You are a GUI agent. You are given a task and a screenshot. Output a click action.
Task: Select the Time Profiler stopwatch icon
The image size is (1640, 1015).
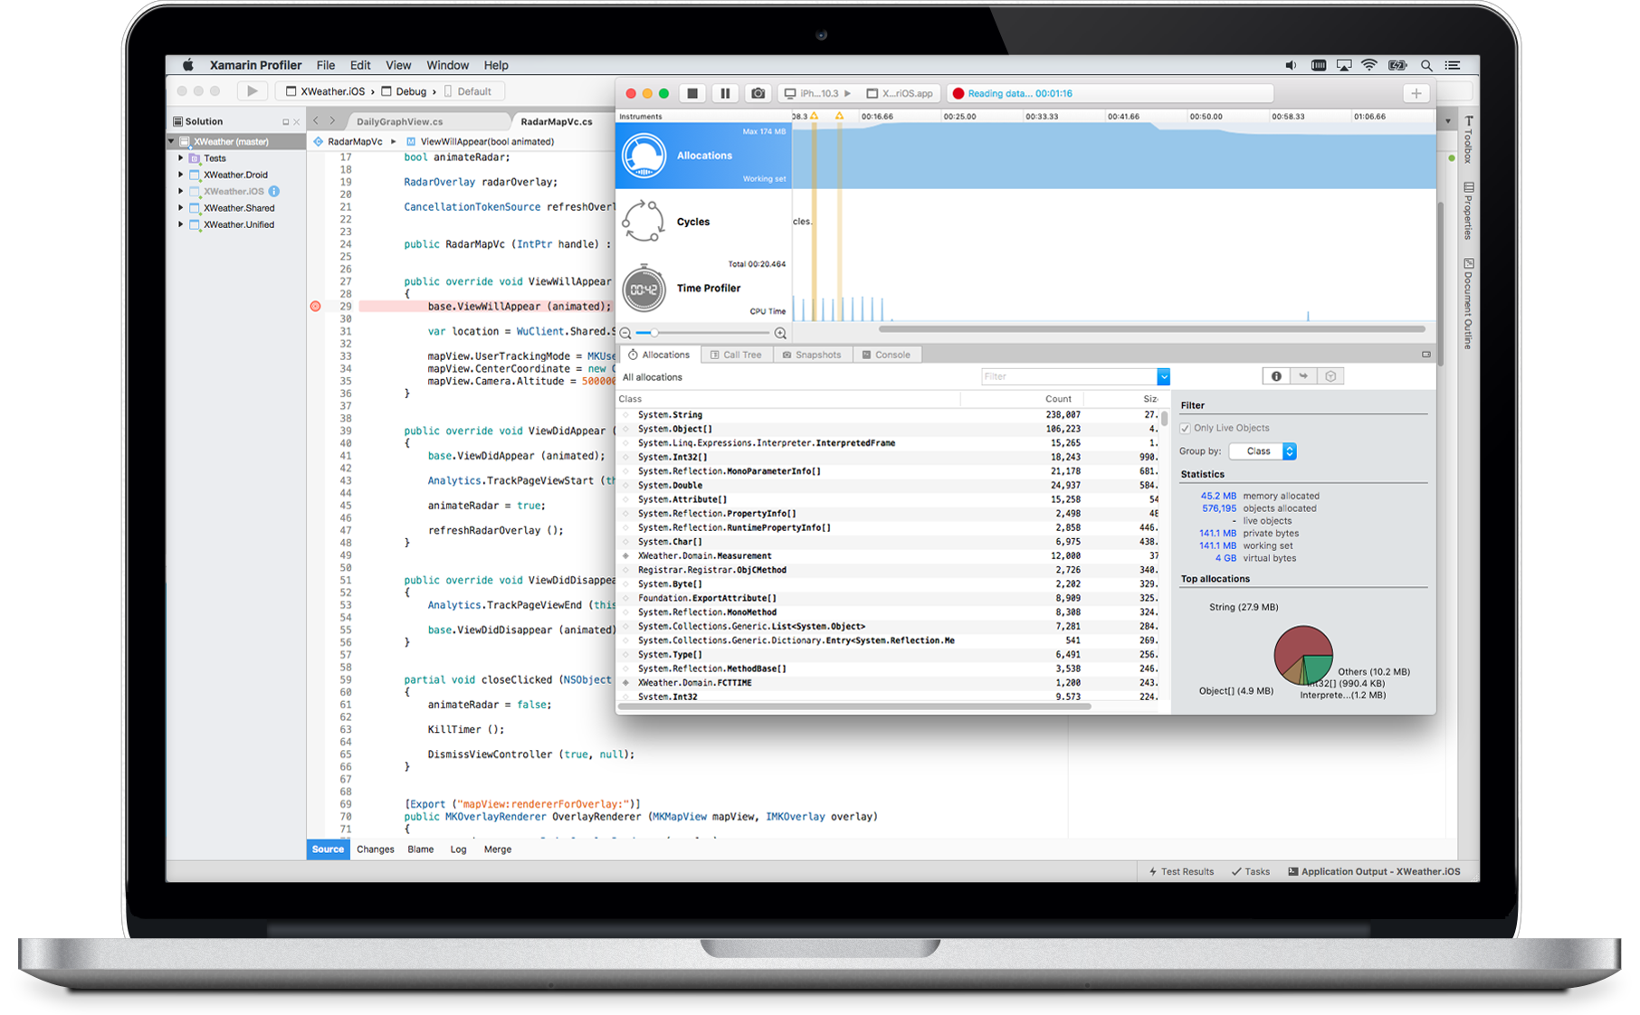pyautogui.click(x=644, y=289)
